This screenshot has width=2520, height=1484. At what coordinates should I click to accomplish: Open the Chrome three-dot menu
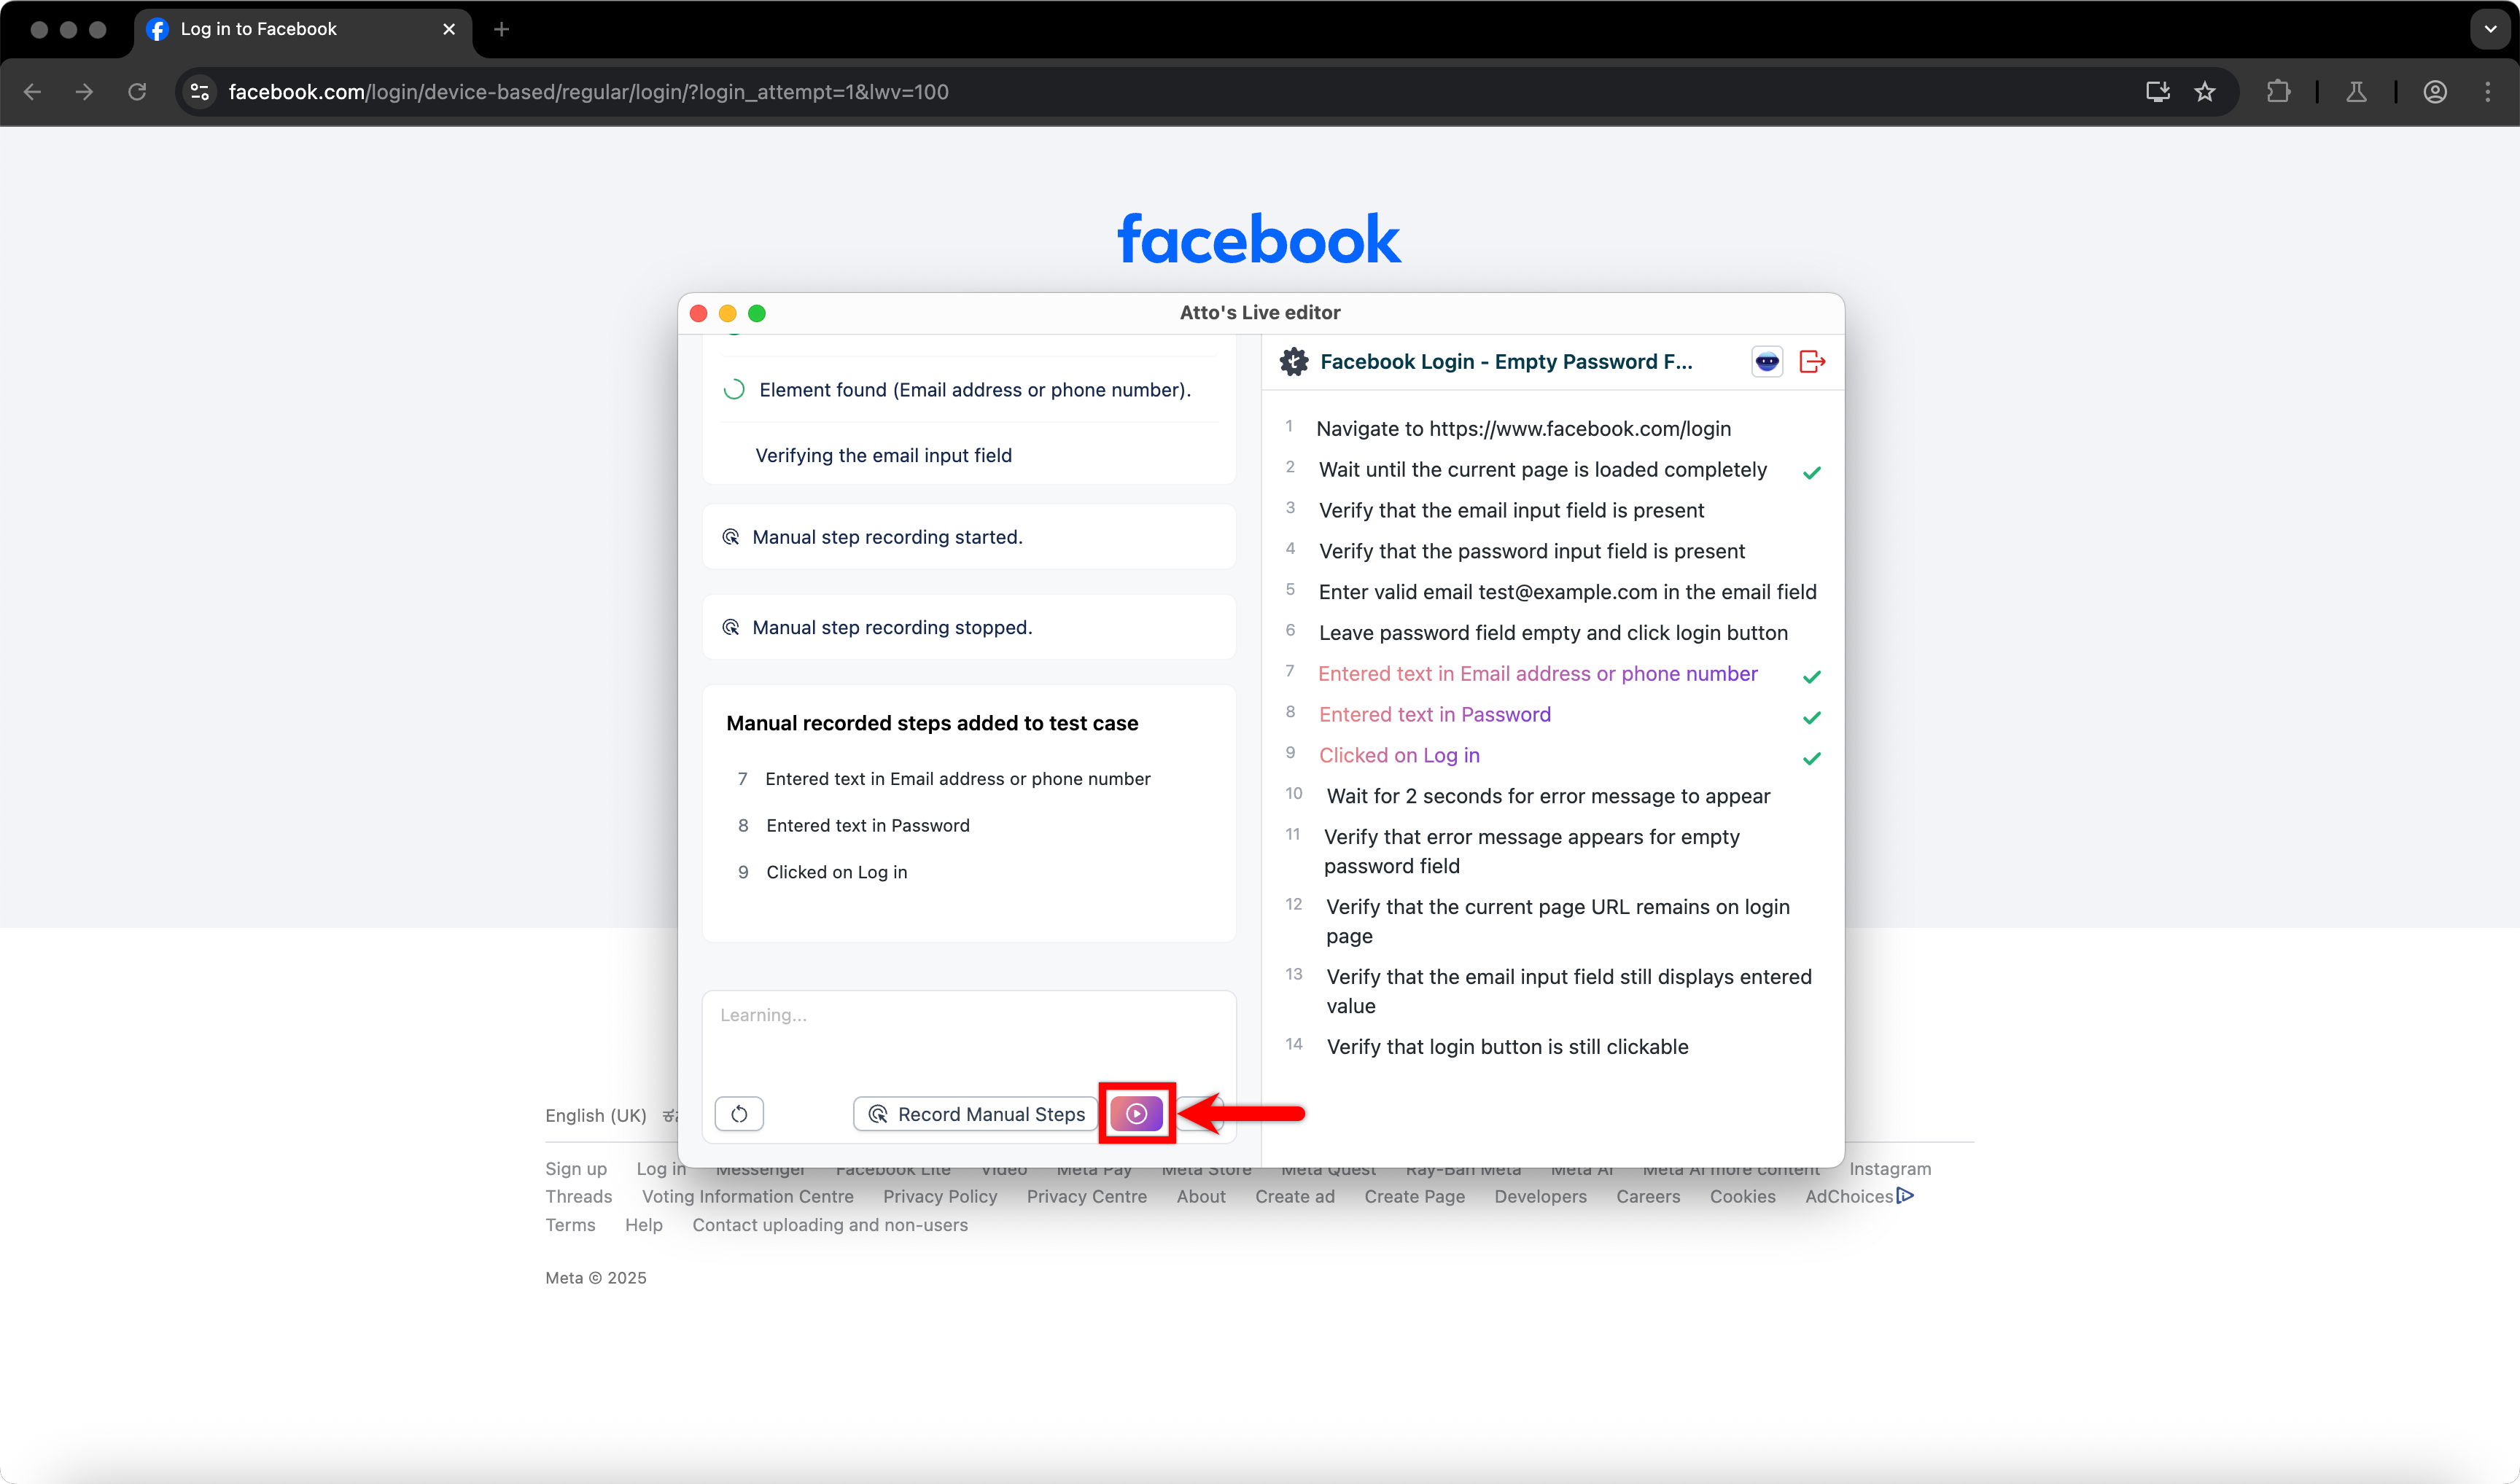(x=2487, y=92)
